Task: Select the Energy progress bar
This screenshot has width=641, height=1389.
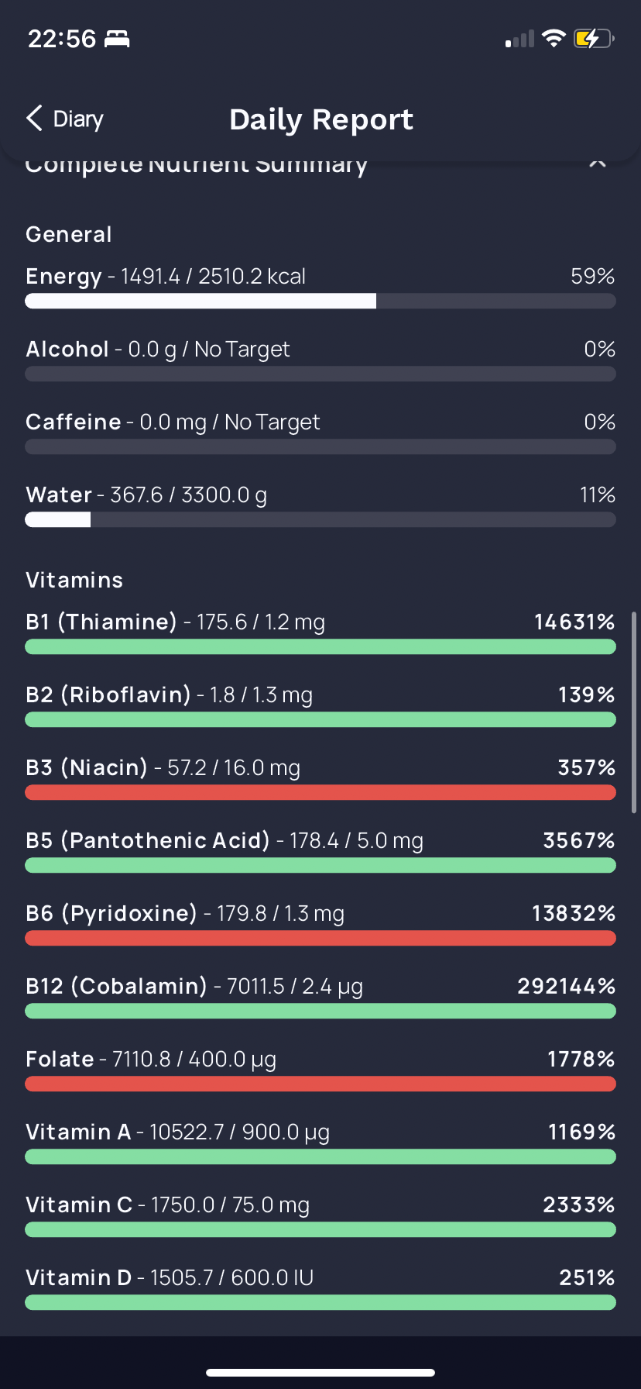Action: coord(320,302)
